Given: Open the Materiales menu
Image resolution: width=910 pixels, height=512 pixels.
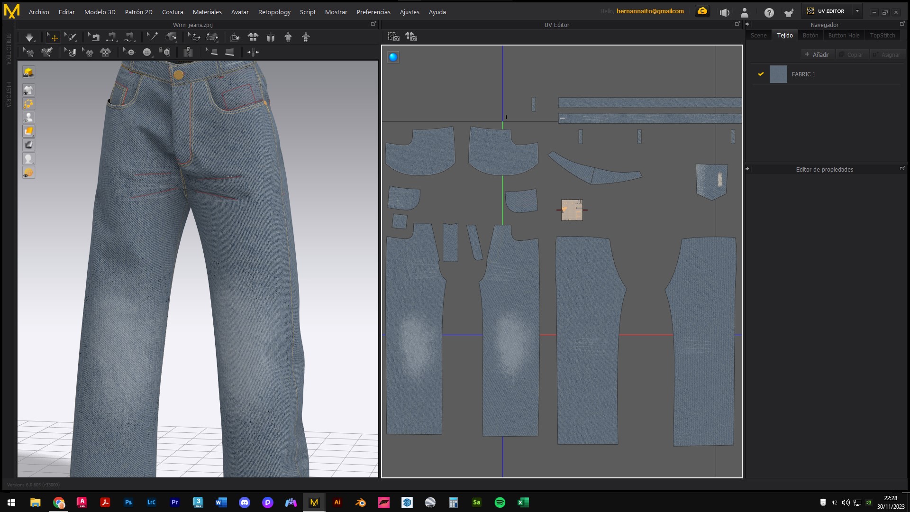Looking at the screenshot, I should (x=207, y=12).
